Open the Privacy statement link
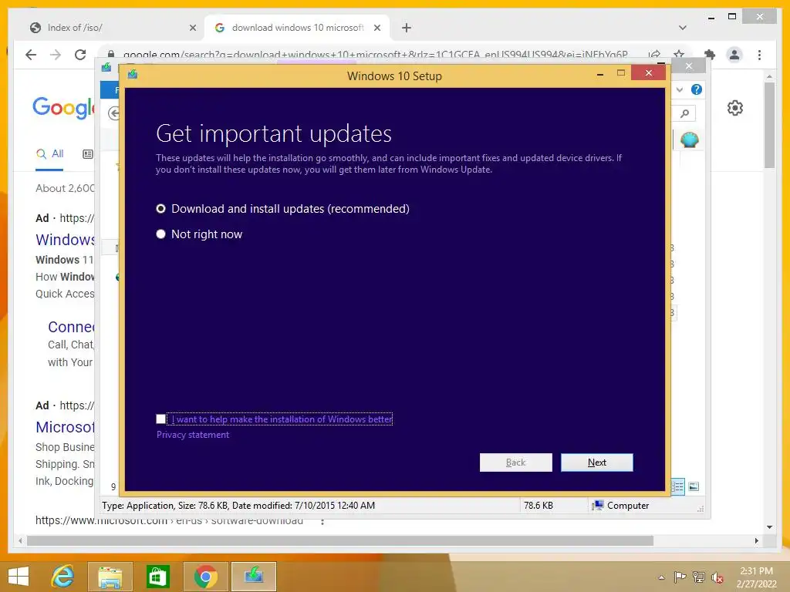Image resolution: width=790 pixels, height=592 pixels. click(x=192, y=435)
